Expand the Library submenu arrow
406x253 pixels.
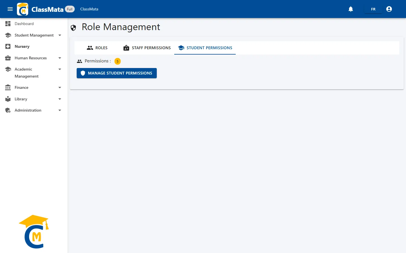pos(60,99)
